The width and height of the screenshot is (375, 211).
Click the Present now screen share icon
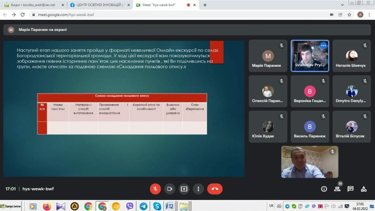pos(184,189)
